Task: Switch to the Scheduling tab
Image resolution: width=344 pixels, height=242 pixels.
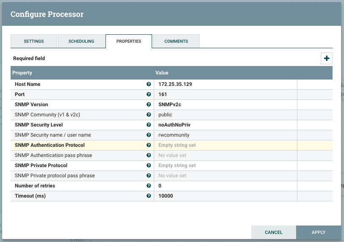Action: tap(81, 41)
